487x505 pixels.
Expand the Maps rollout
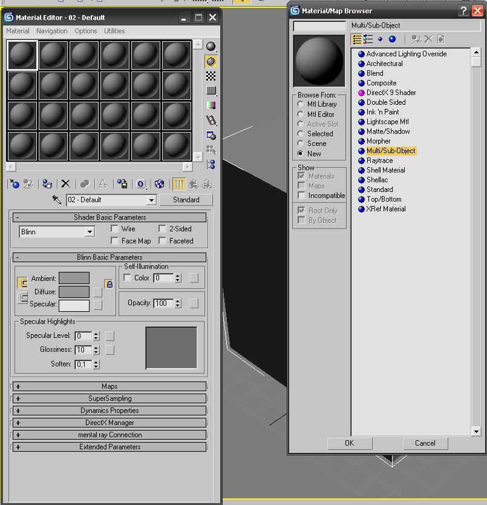[x=109, y=386]
